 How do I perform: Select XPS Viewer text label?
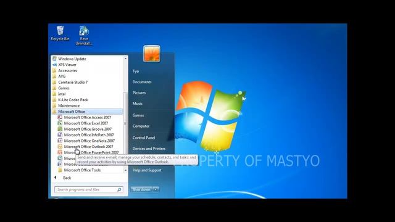[x=67, y=65]
